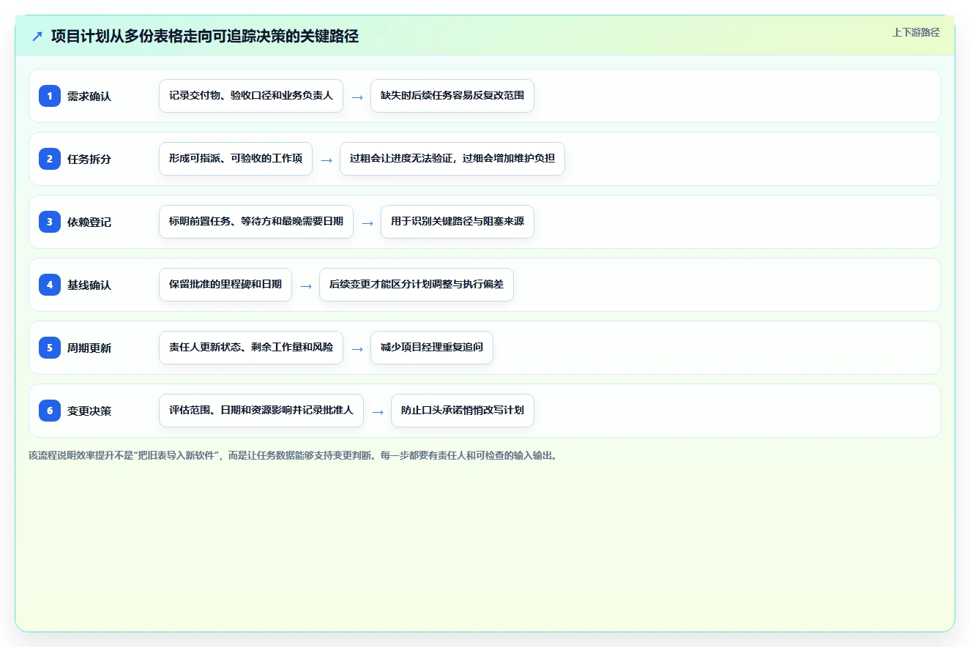
Task: Click the 变更决策 step label
Action: coord(89,411)
